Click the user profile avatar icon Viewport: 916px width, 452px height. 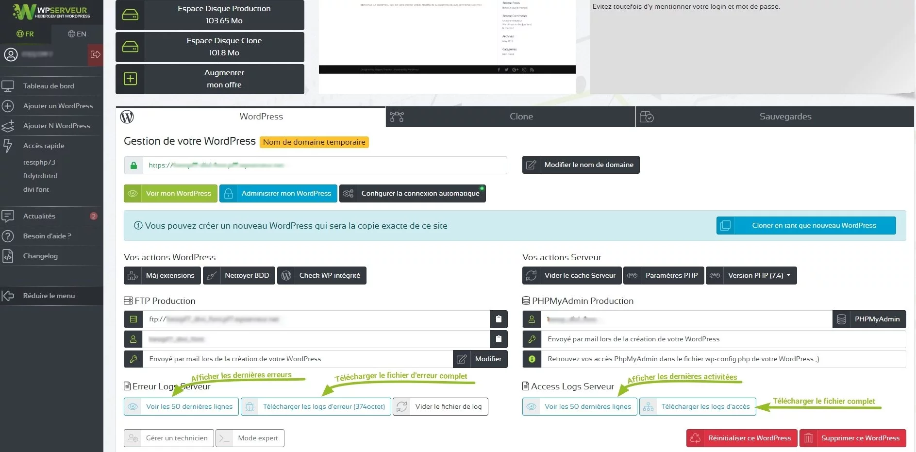[x=11, y=54]
